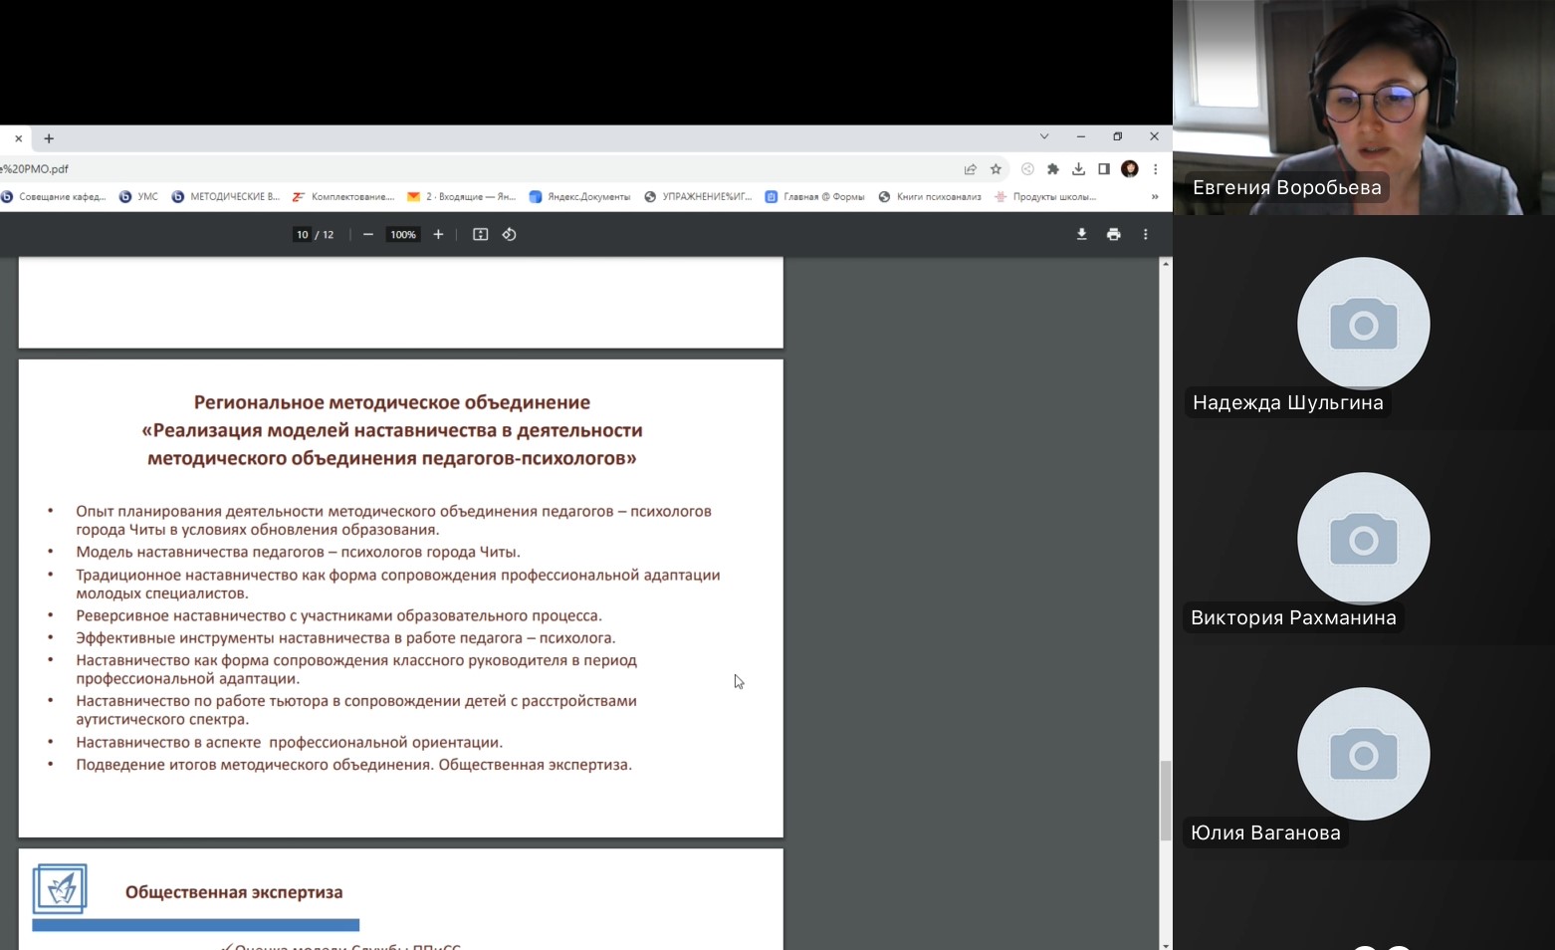Click the fit to page icon
The image size is (1555, 950).
[480, 235]
